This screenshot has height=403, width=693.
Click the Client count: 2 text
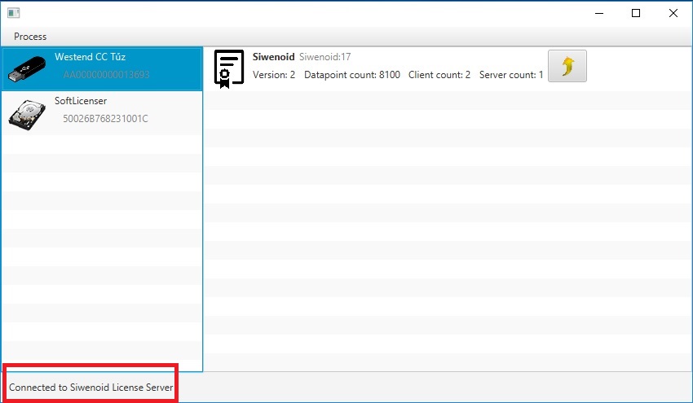pyautogui.click(x=439, y=75)
